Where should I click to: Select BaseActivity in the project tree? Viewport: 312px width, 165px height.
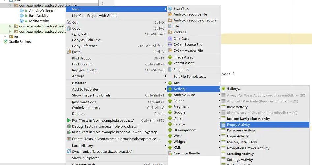39,16
